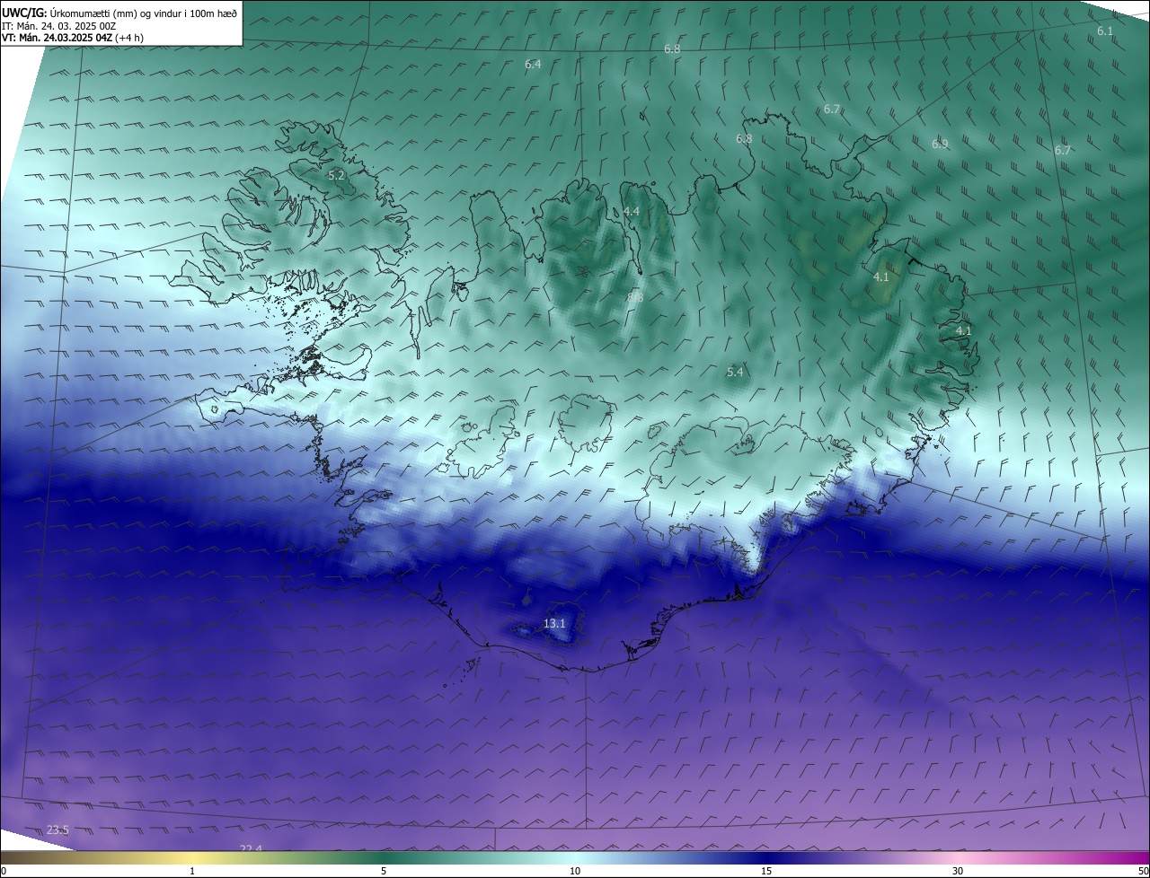Click the valid time line 'VT: Mán. 24.03.2025 04Z (+4 h)'
The width and height of the screenshot is (1150, 878).
pos(72,38)
